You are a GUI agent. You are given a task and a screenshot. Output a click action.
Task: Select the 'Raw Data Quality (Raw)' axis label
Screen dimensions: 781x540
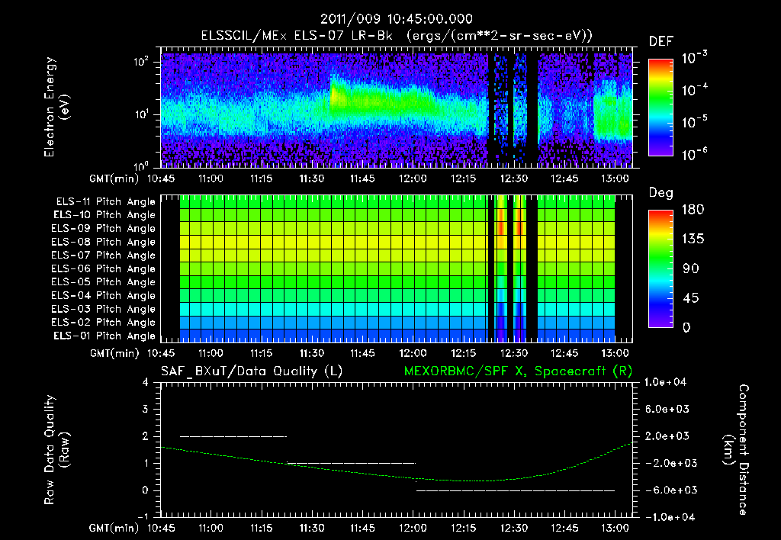tap(56, 450)
